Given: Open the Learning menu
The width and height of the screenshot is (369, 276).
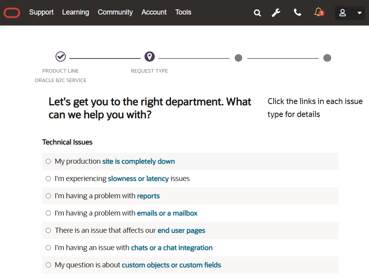Looking at the screenshot, I should click(76, 12).
